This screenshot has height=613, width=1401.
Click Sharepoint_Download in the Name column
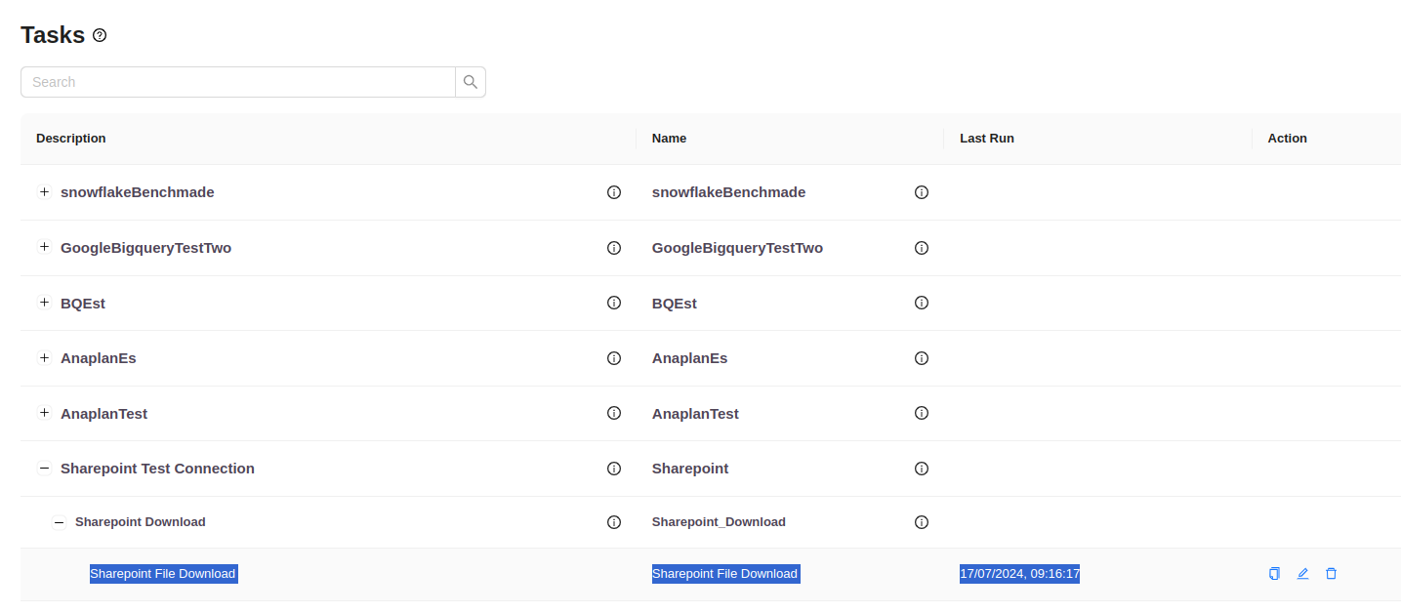click(x=719, y=522)
